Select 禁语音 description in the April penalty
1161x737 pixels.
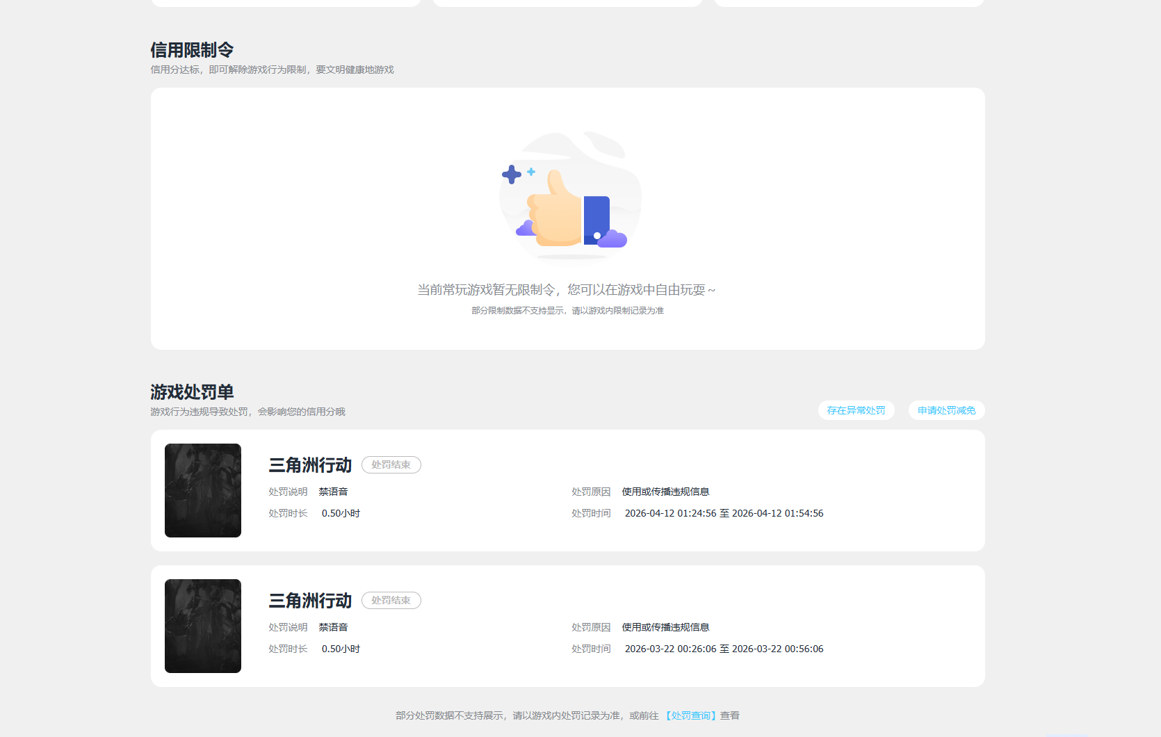click(333, 492)
